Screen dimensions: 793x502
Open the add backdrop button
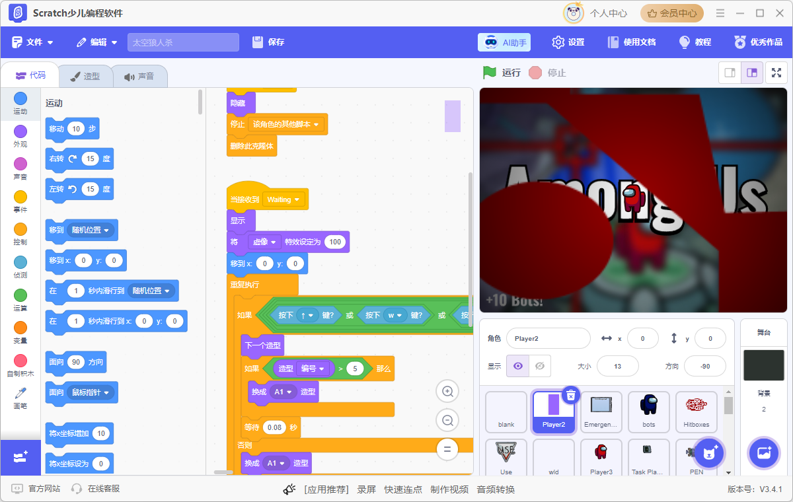[x=763, y=453]
